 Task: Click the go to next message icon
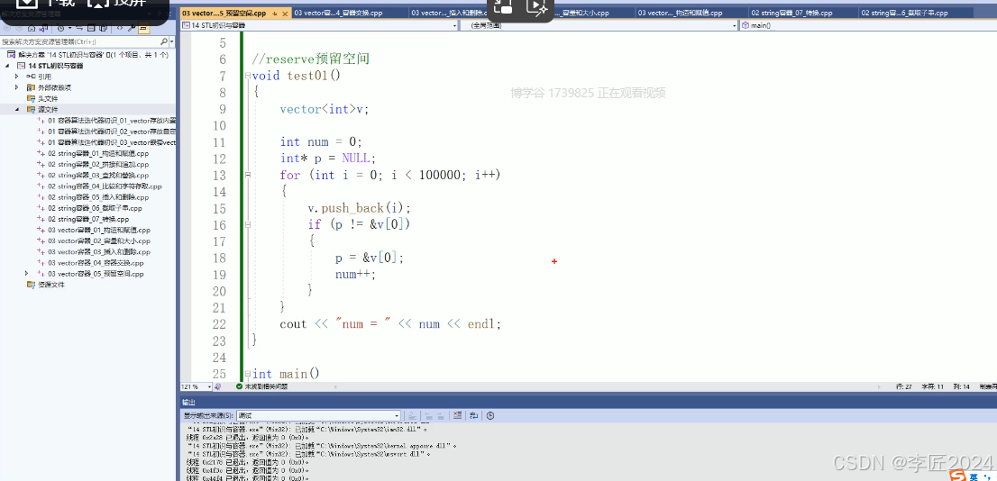tap(441, 415)
